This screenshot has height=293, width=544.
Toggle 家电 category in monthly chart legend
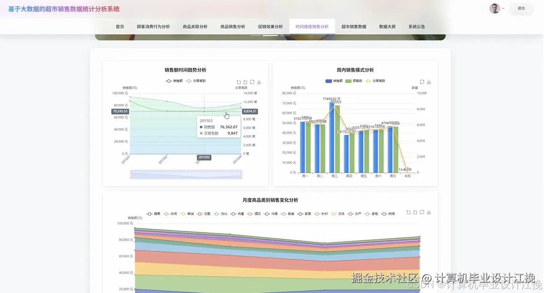click(x=371, y=214)
